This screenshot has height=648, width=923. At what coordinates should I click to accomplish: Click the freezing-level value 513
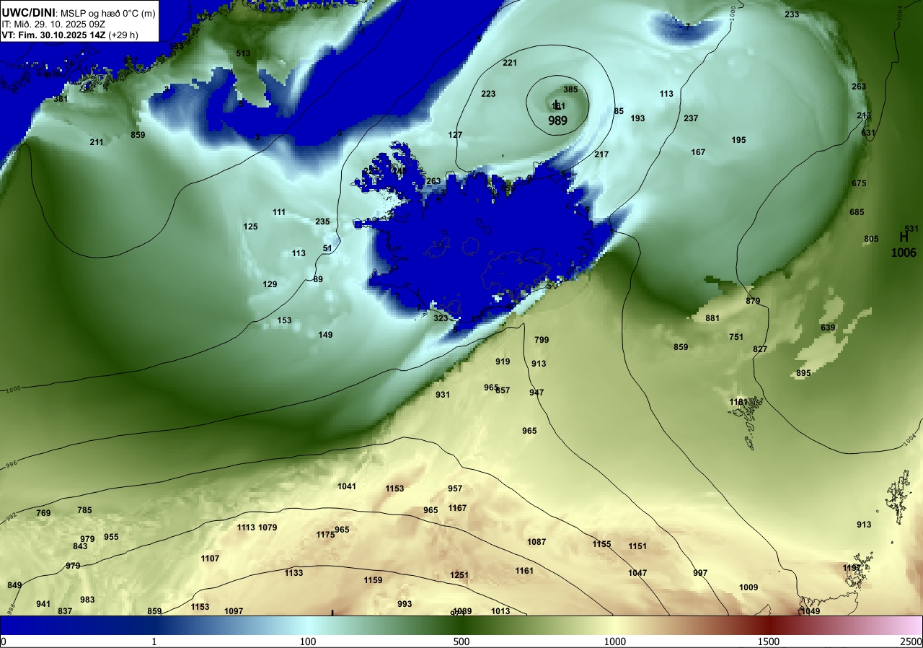(243, 53)
